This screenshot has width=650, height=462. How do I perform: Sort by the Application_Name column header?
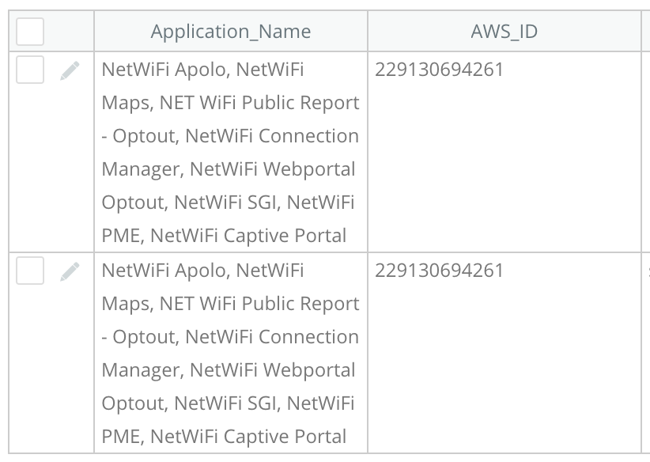coord(230,32)
